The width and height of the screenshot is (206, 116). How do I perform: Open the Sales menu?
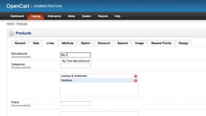tap(71, 16)
